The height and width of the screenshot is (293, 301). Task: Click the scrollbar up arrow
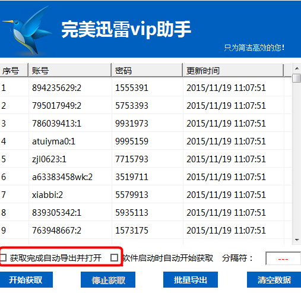click(x=297, y=68)
